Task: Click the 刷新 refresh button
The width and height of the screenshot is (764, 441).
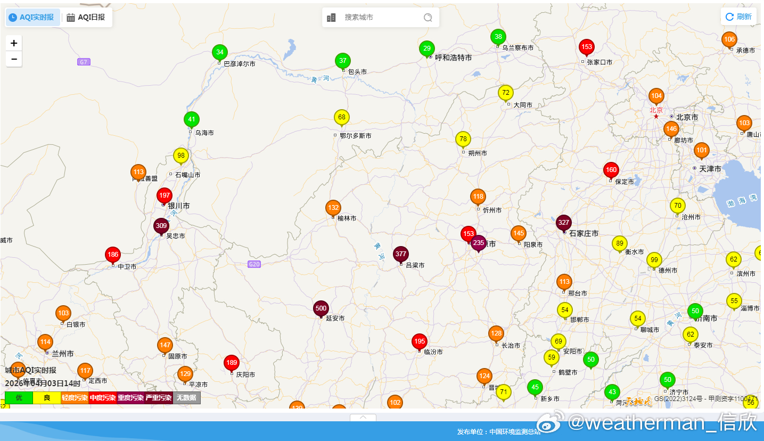Action: 738,17
